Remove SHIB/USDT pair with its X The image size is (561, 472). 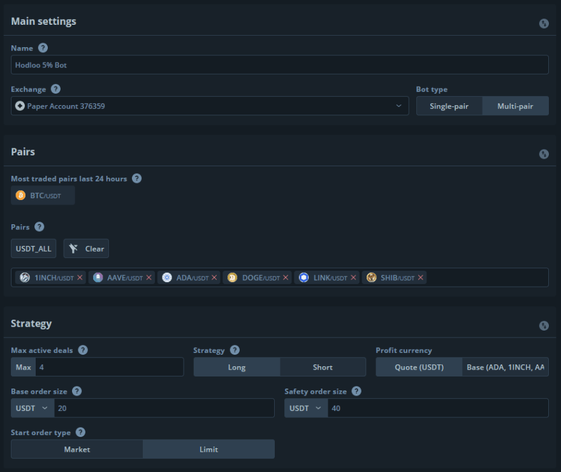coord(420,278)
